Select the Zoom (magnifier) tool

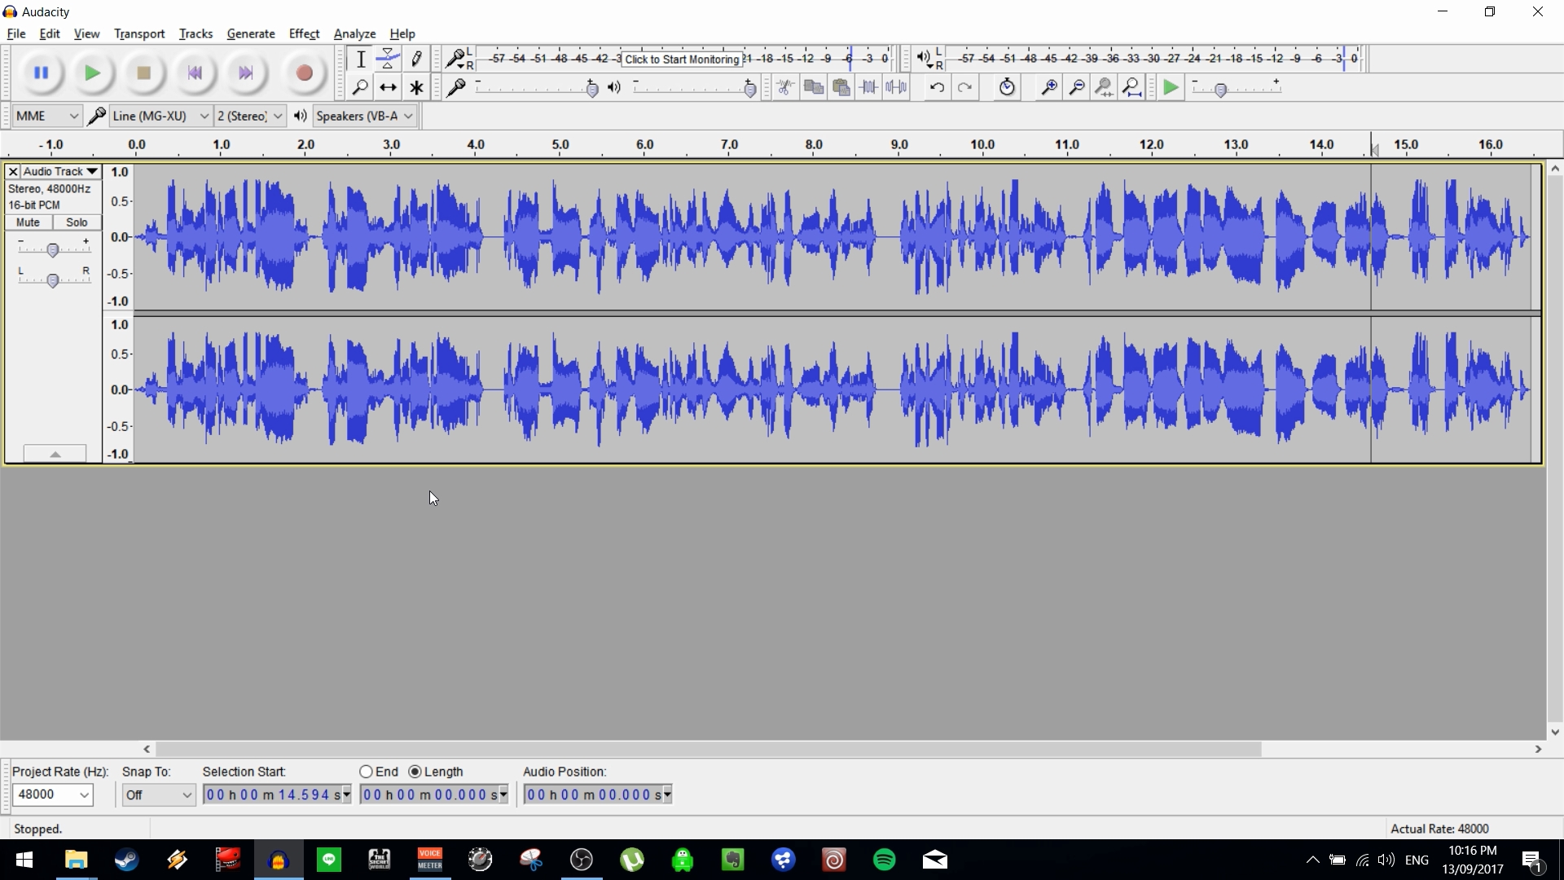pos(360,87)
